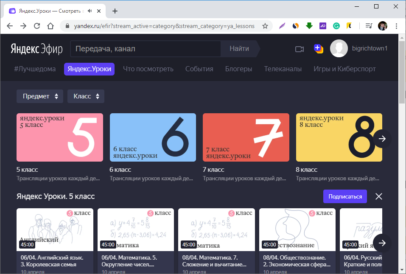
Task: Click the 8 класс title text
Action: pyautogui.click(x=307, y=170)
